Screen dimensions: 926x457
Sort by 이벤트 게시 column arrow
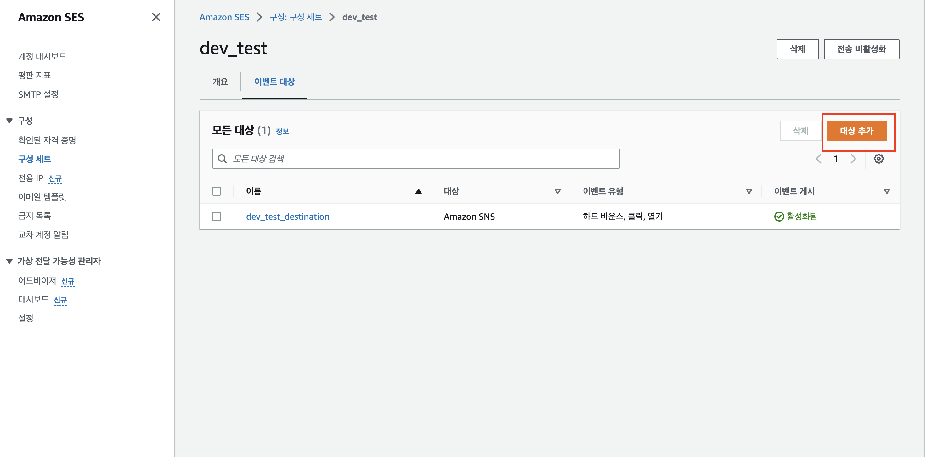click(886, 191)
